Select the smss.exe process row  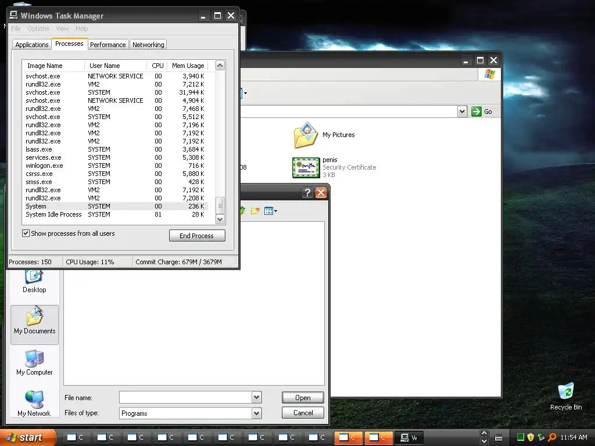click(x=116, y=182)
